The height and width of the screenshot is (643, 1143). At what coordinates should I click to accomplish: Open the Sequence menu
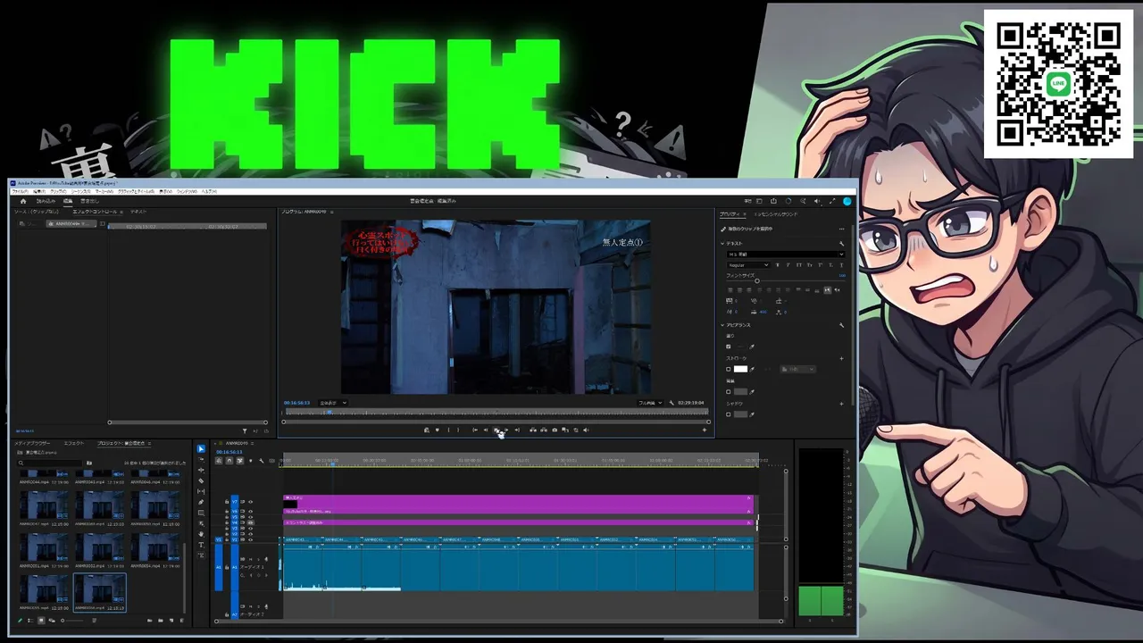pos(81,191)
